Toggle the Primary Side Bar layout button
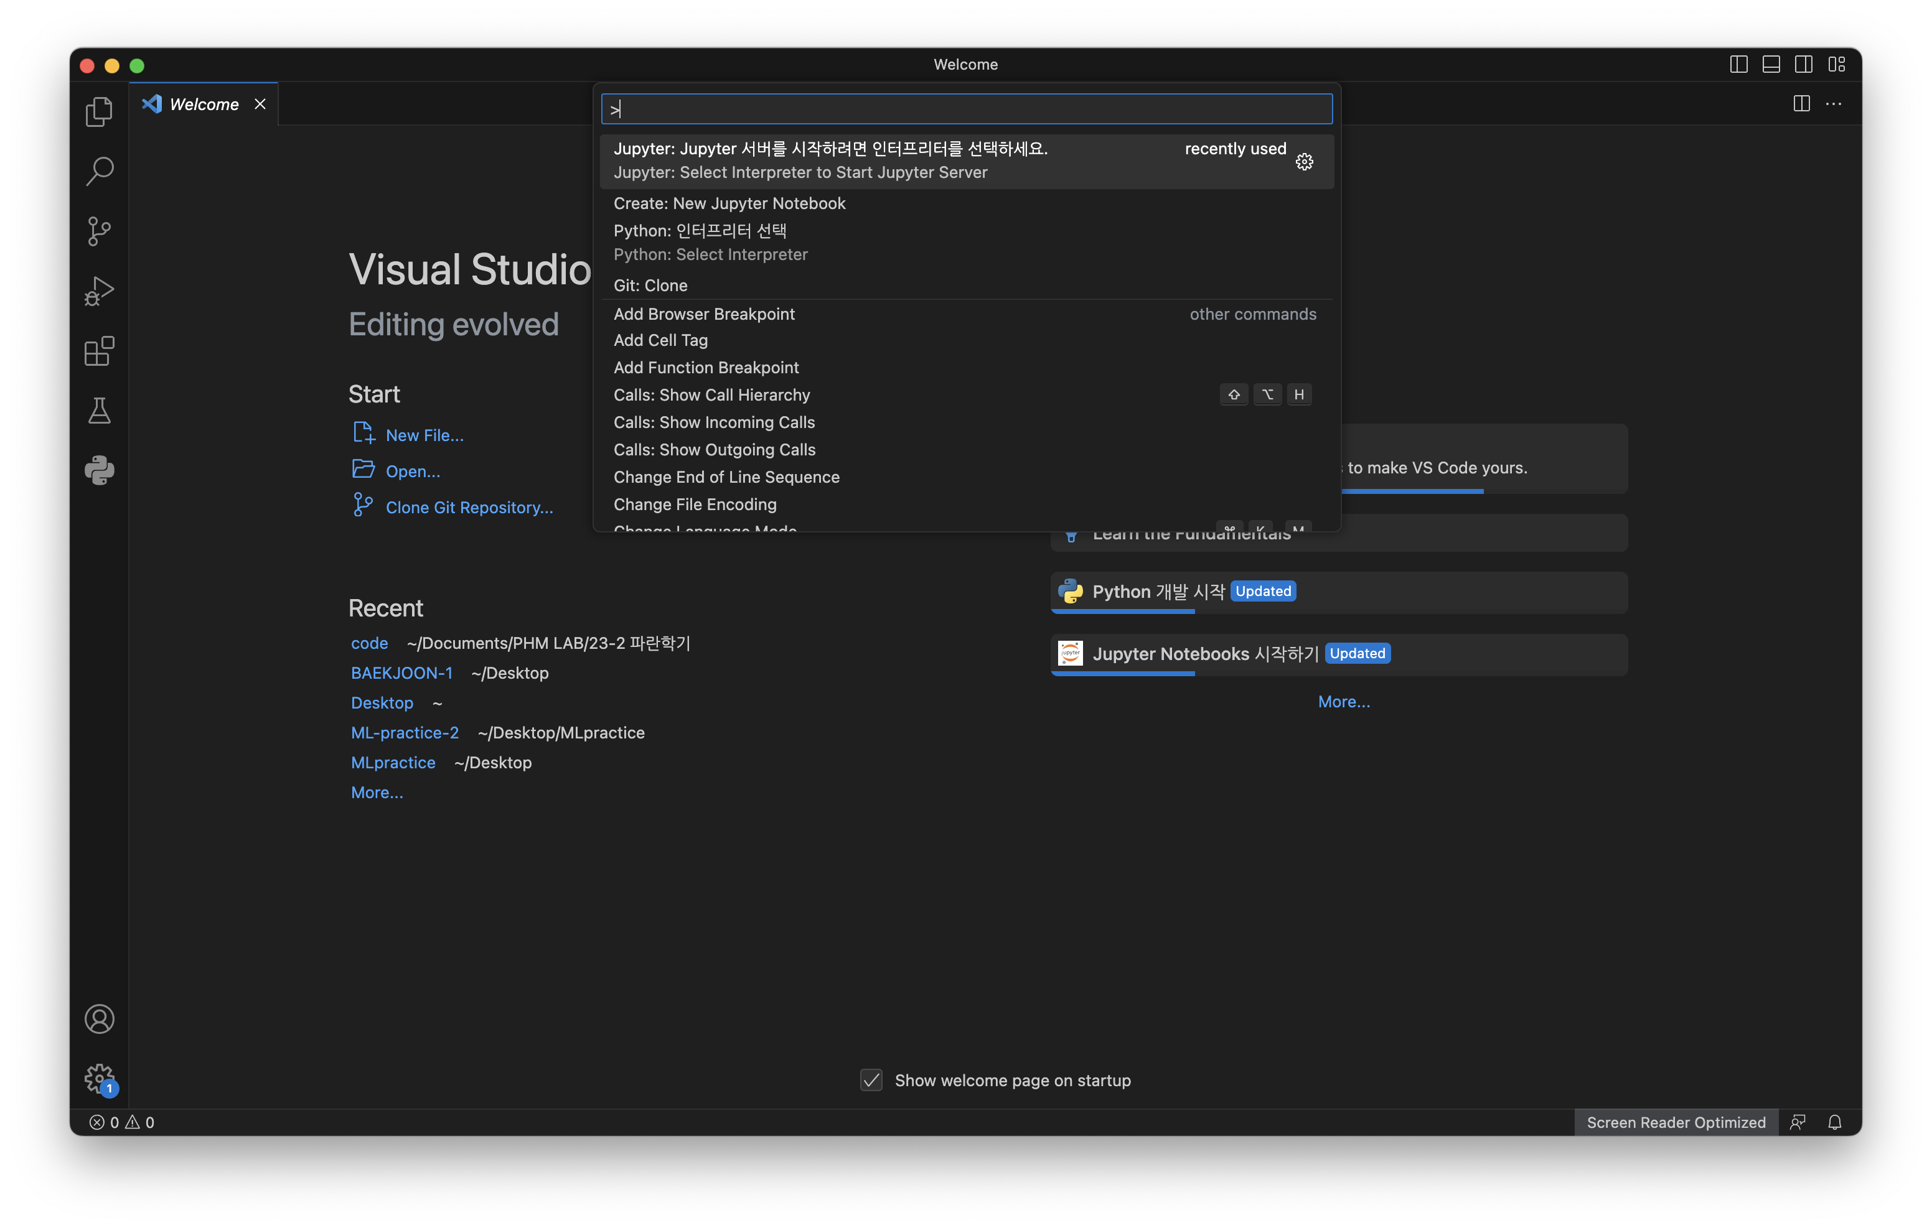Screen dimensions: 1932x1228 [x=1738, y=64]
